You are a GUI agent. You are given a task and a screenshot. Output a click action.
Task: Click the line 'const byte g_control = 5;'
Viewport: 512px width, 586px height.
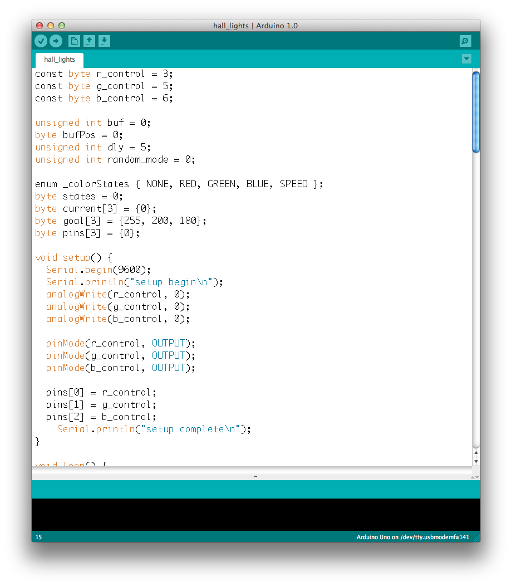point(104,86)
